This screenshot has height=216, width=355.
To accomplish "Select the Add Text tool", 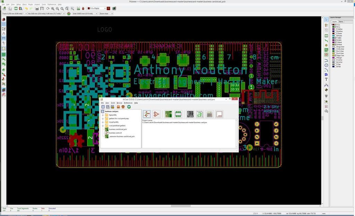I will pyautogui.click(x=326, y=79).
